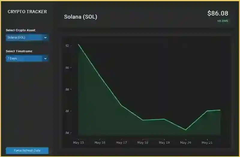Click the $86.08 price display

click(x=218, y=13)
